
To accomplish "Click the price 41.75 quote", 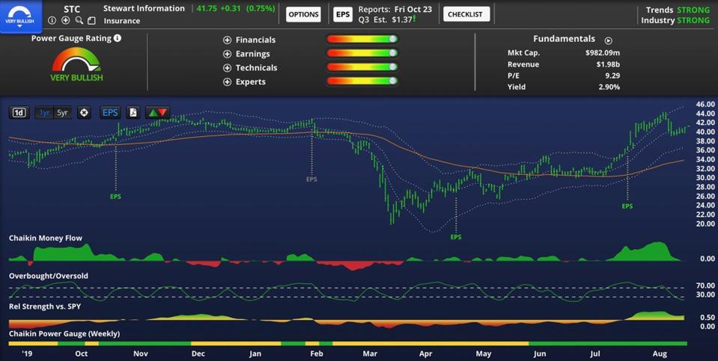I will pyautogui.click(x=207, y=8).
